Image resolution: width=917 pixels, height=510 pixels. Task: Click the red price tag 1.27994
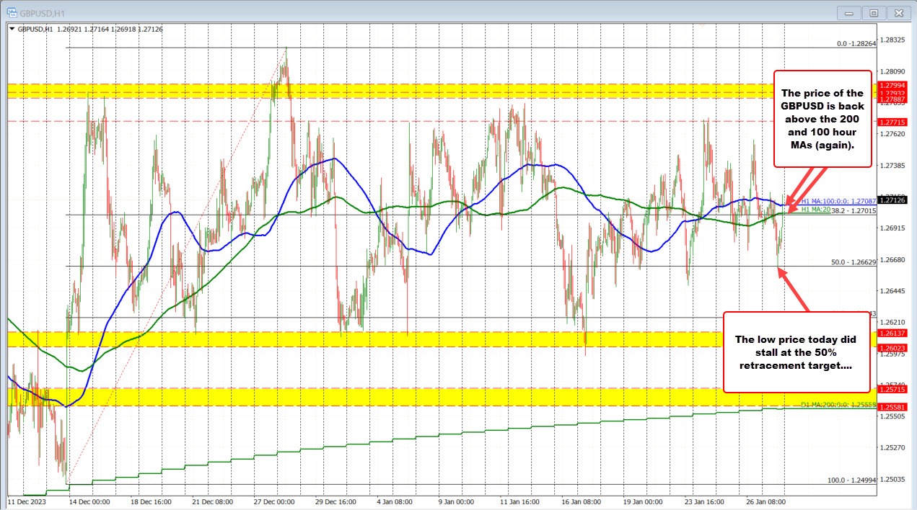click(894, 85)
